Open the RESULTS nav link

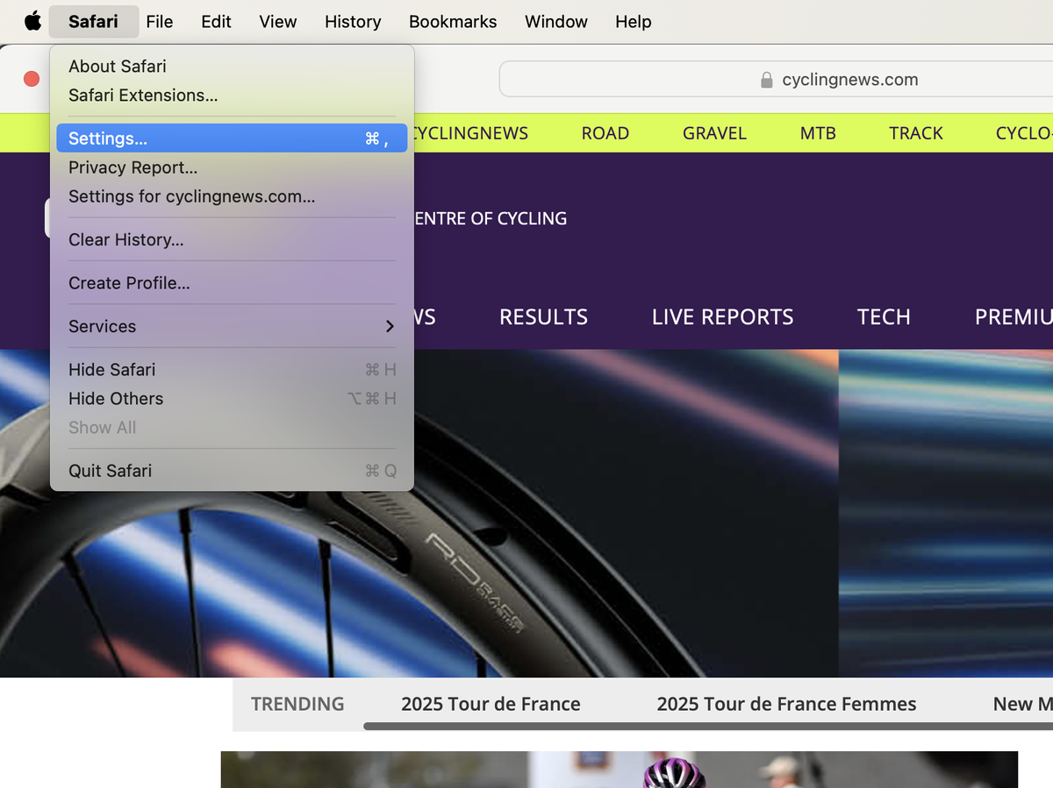tap(543, 317)
